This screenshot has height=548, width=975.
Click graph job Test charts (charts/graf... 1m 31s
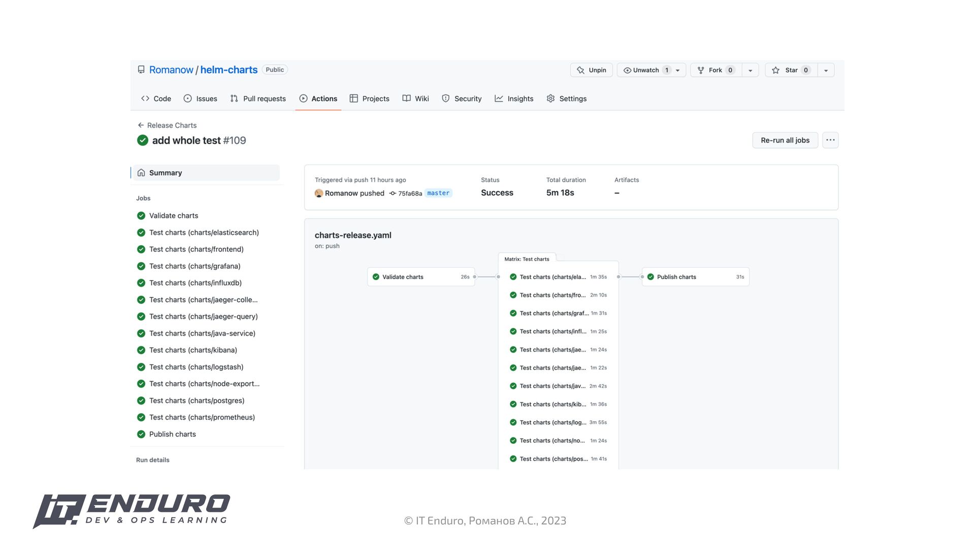click(558, 313)
